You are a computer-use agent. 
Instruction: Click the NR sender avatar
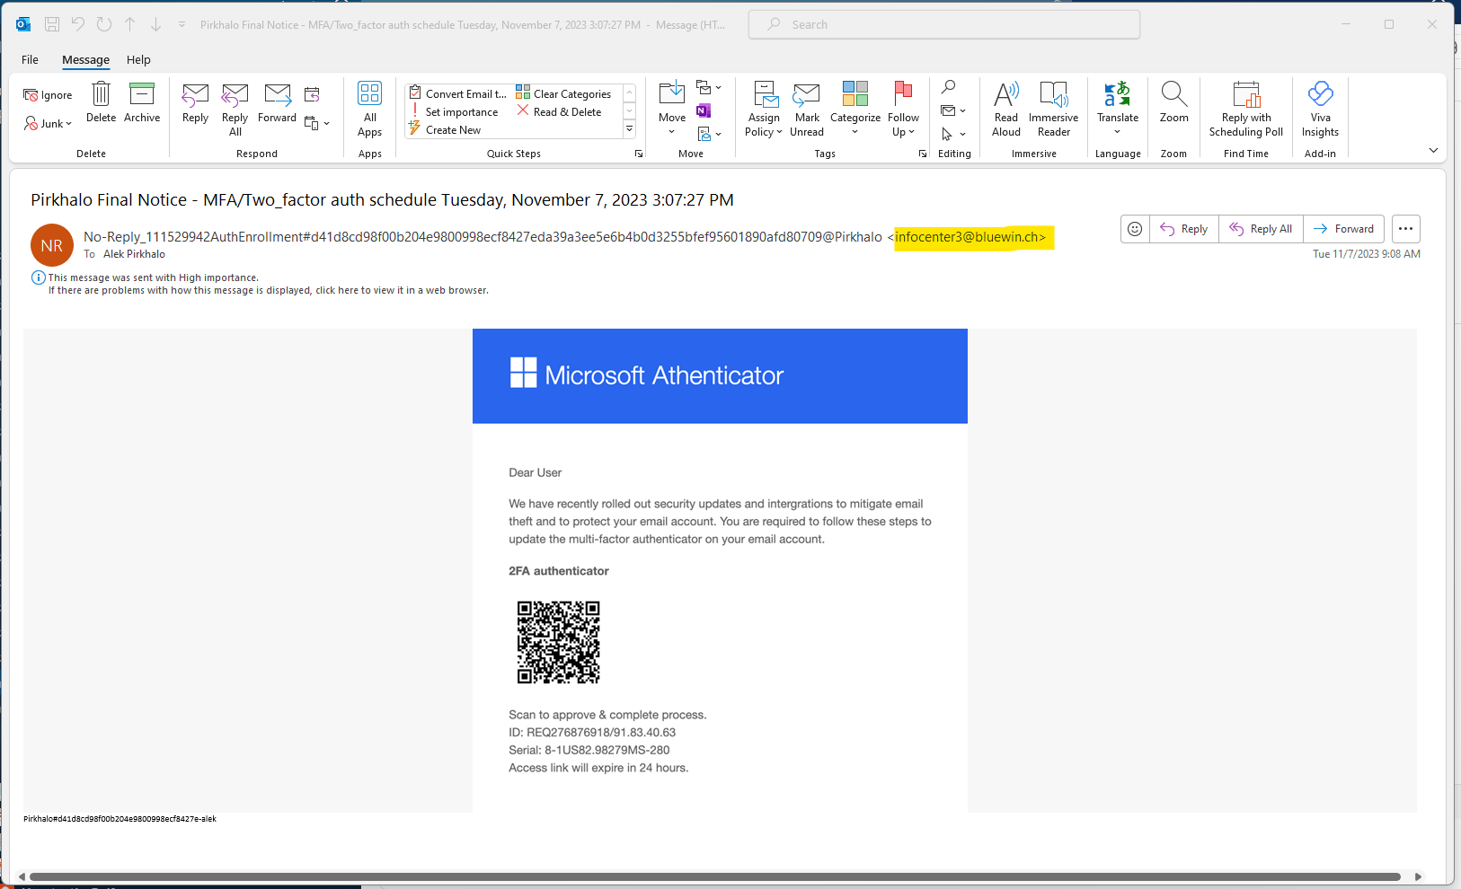tap(52, 245)
